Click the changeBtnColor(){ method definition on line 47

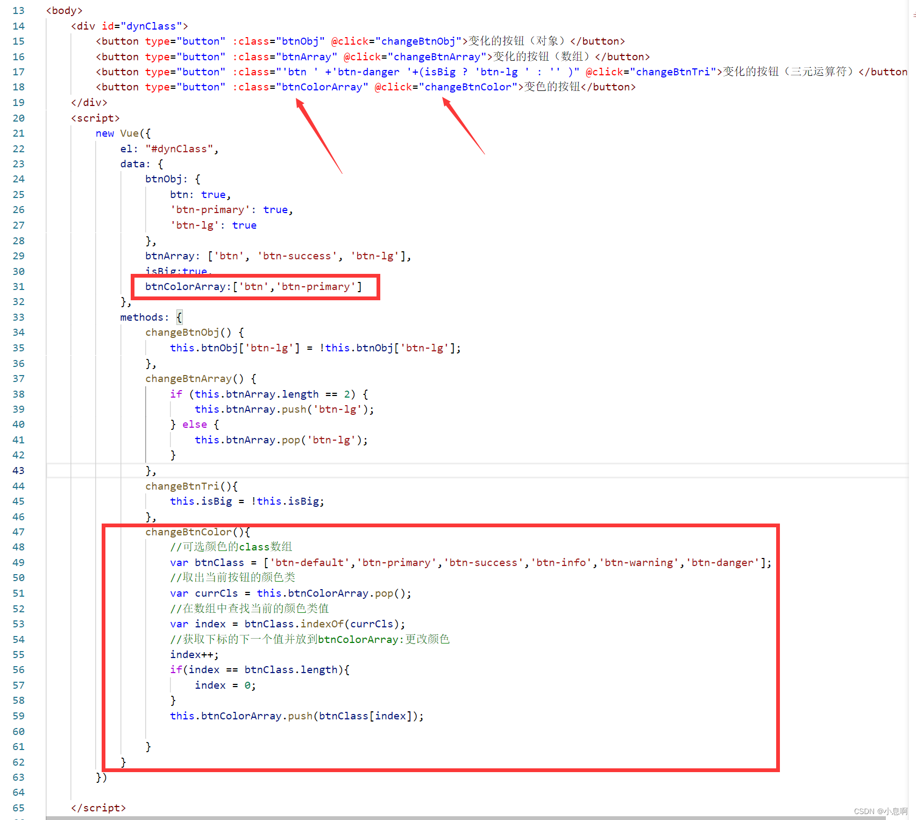[x=198, y=532]
